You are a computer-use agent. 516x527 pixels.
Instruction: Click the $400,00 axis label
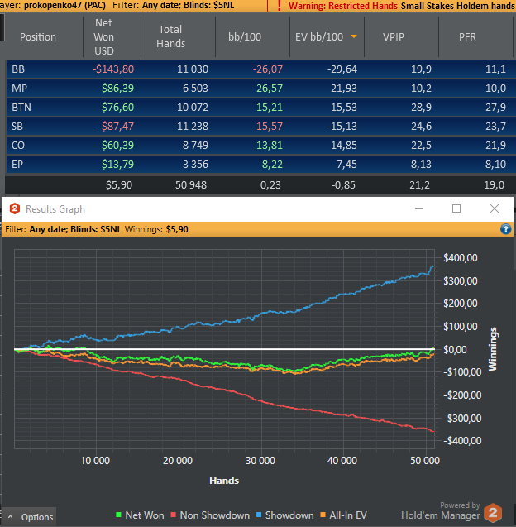tap(461, 258)
